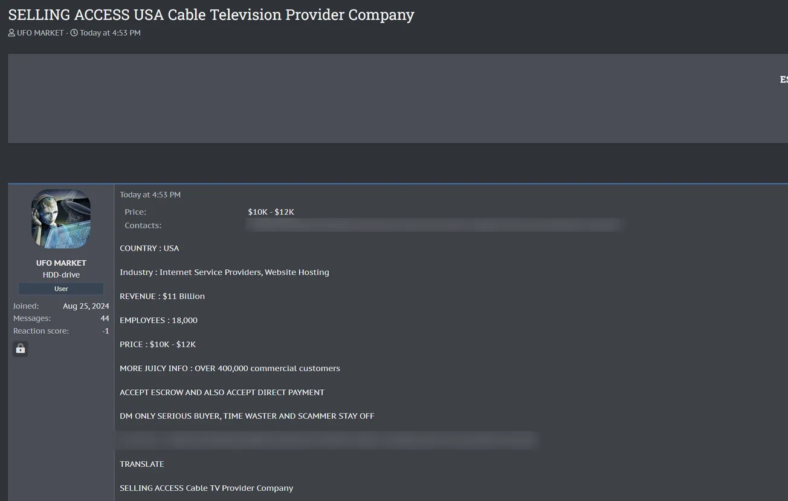Click the post timestamp above the Price row
This screenshot has width=788, height=501.
[150, 195]
